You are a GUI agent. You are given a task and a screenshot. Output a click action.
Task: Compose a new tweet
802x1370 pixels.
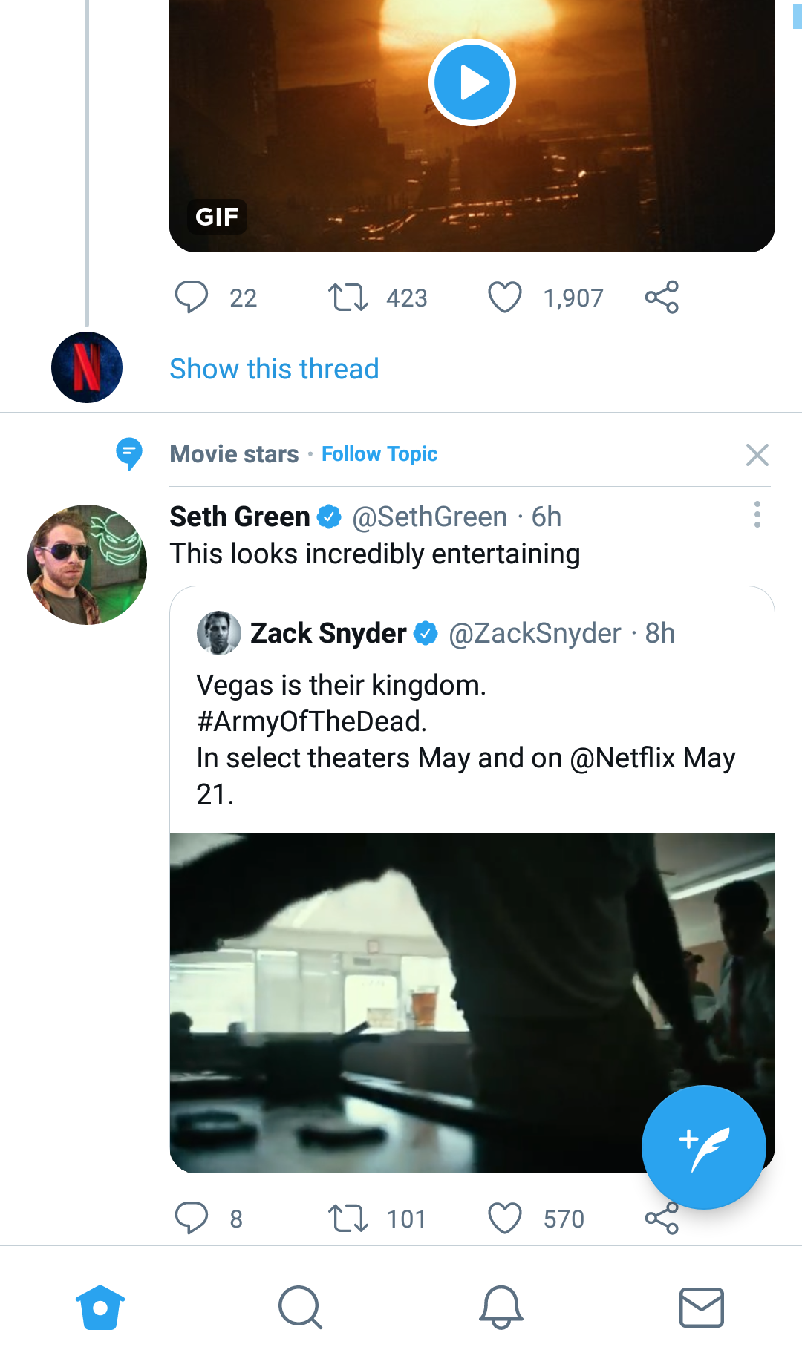tap(703, 1147)
